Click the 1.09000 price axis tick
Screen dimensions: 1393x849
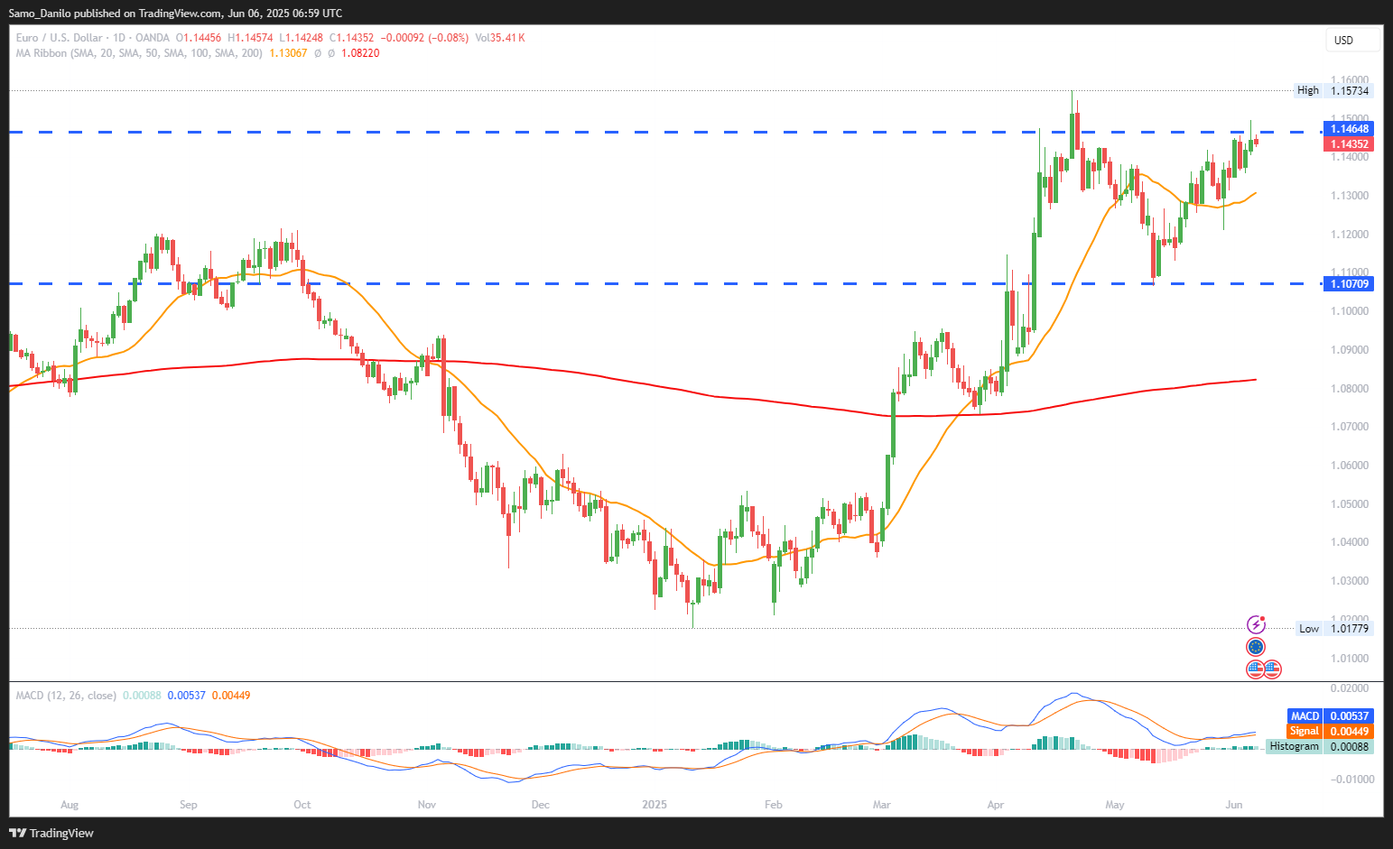coord(1350,350)
